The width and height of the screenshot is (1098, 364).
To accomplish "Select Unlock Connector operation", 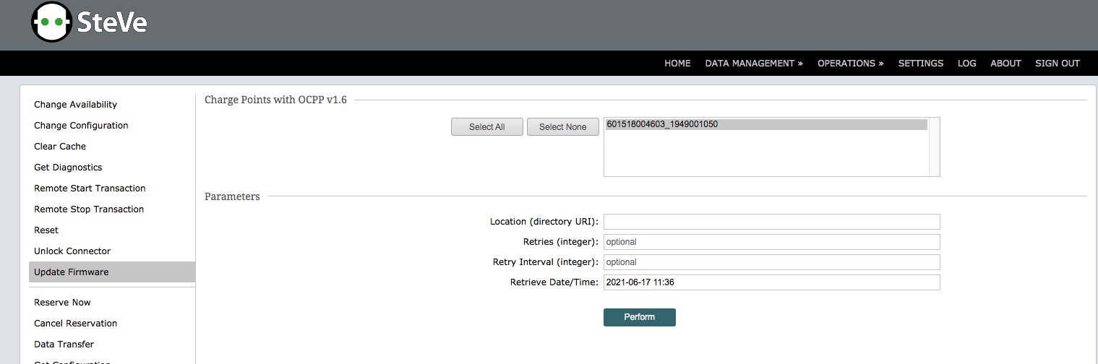I will coord(112,251).
